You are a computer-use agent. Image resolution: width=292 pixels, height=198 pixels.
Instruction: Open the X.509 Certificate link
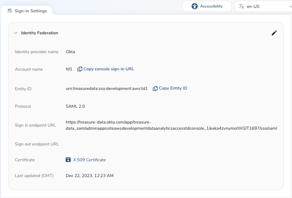(x=89, y=160)
